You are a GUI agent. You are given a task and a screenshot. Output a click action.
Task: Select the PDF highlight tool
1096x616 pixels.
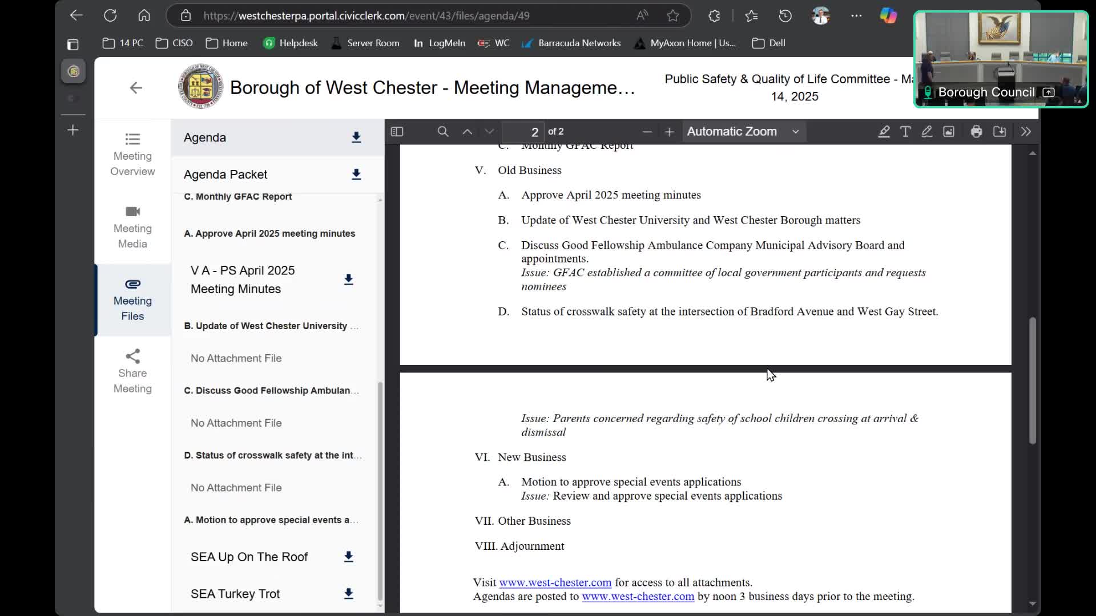[x=884, y=132]
